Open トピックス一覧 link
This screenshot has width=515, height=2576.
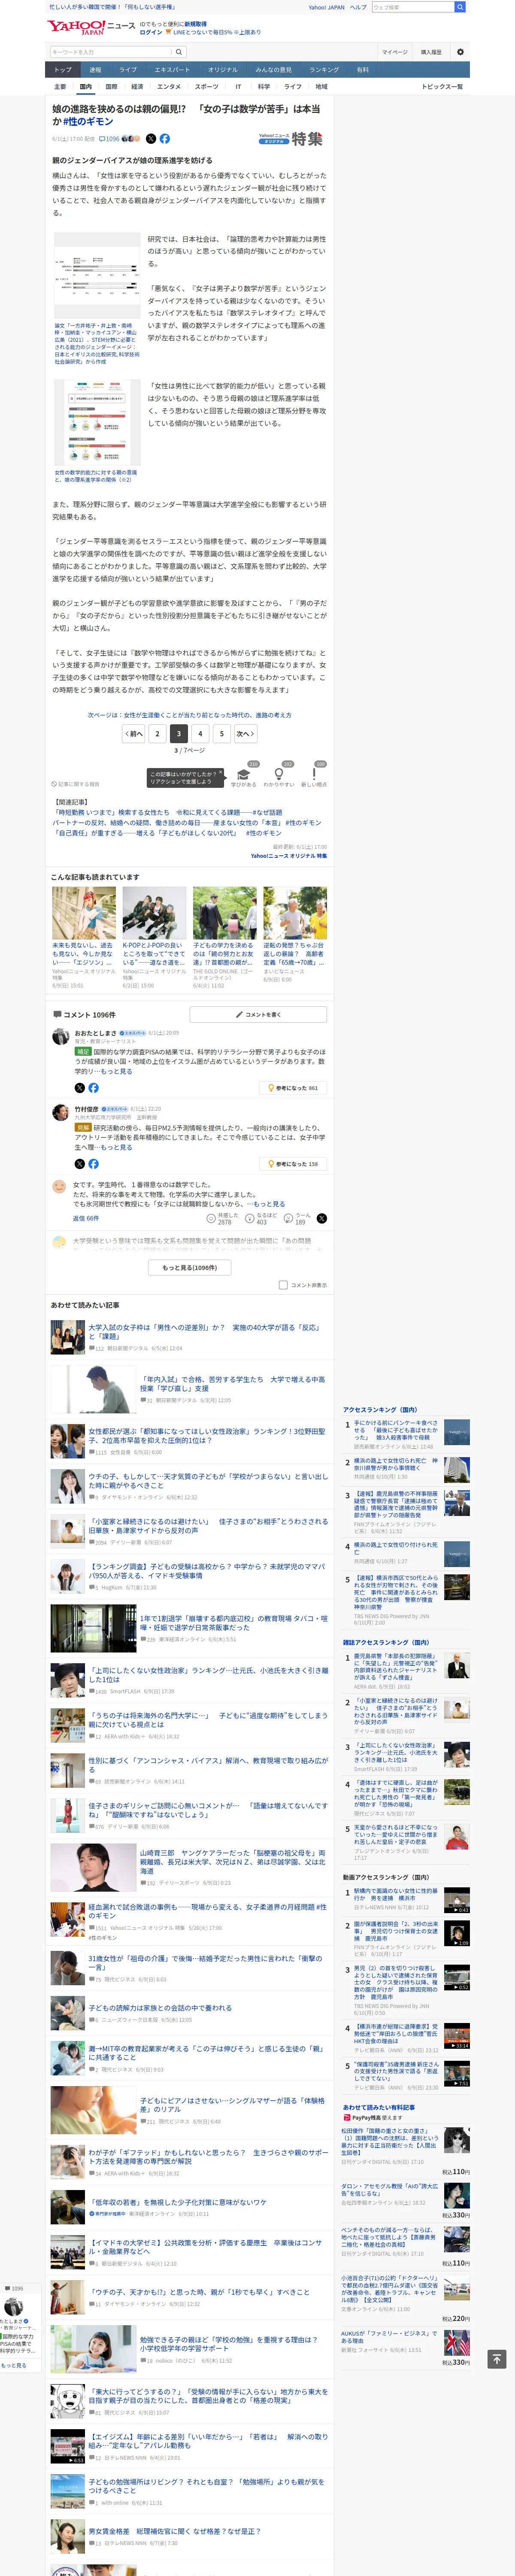point(442,87)
